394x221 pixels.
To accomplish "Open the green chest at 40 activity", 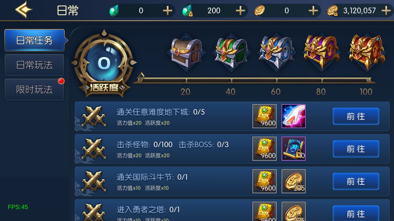I will [x=231, y=52].
